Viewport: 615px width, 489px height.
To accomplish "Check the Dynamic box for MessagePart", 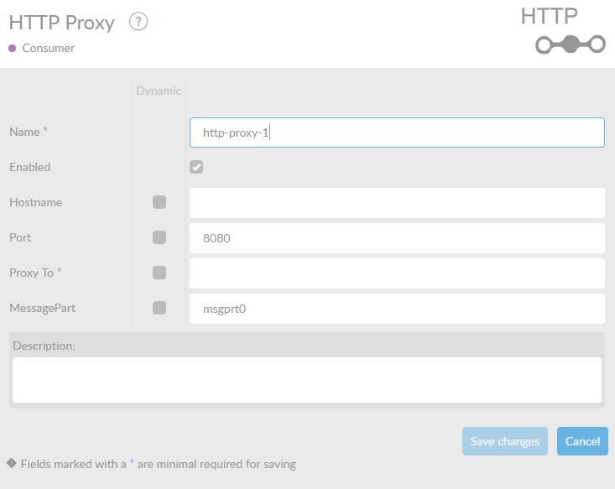I will click(159, 308).
